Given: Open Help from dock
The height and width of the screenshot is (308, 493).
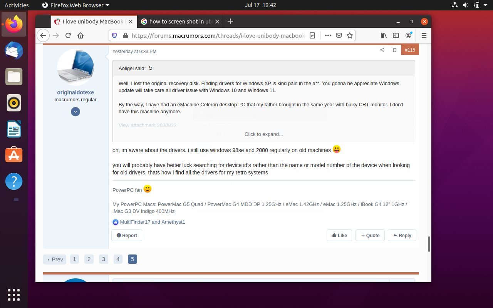Looking at the screenshot, I should 14,181.
